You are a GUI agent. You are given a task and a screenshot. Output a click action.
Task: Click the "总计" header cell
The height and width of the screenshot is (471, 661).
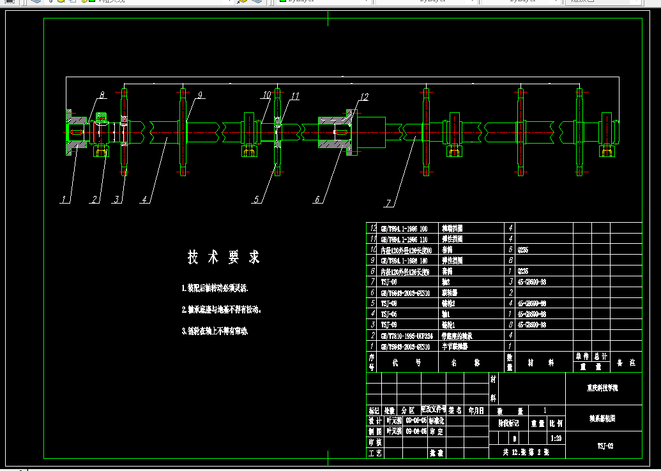coord(601,357)
